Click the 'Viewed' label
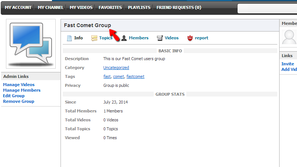The height and width of the screenshot is (167, 297). 72,138
